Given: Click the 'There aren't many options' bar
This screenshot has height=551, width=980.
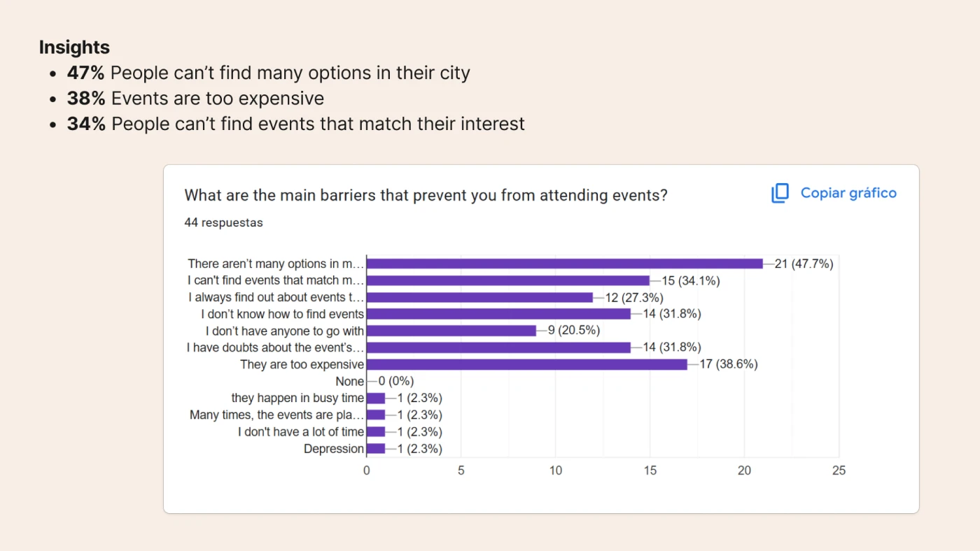Looking at the screenshot, I should 564,264.
